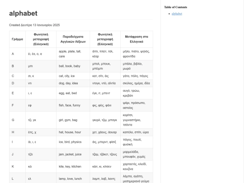
Task: Click the 'fish, face, funny' cell
Action: (x=73, y=105)
